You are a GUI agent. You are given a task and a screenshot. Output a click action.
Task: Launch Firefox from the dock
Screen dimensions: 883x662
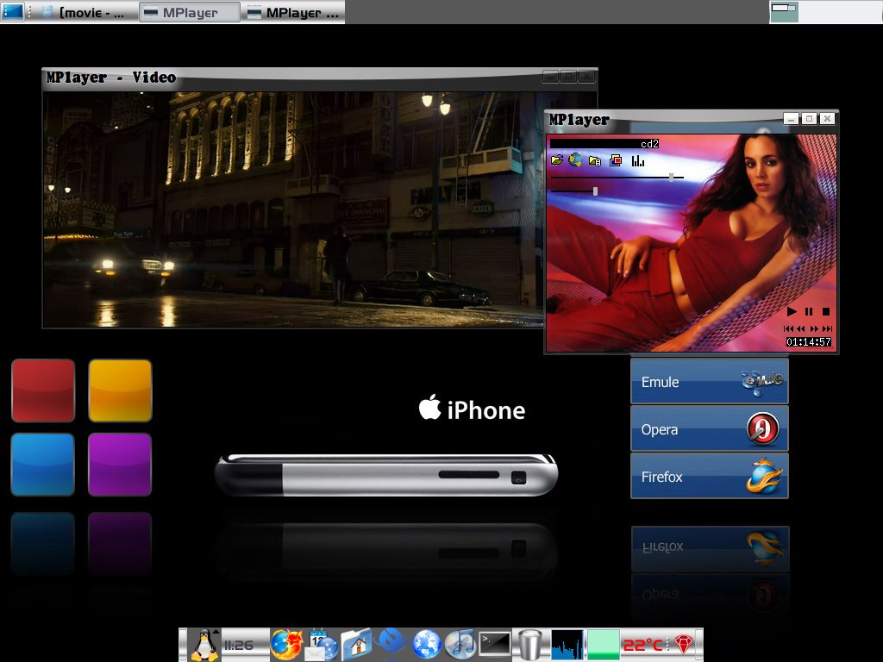286,645
